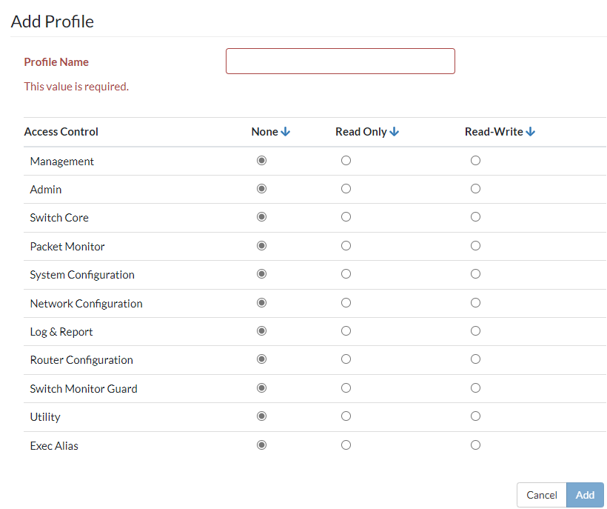Image resolution: width=607 pixels, height=509 pixels.
Task: Select Read-Write access for Packet Monitor
Action: (x=475, y=245)
